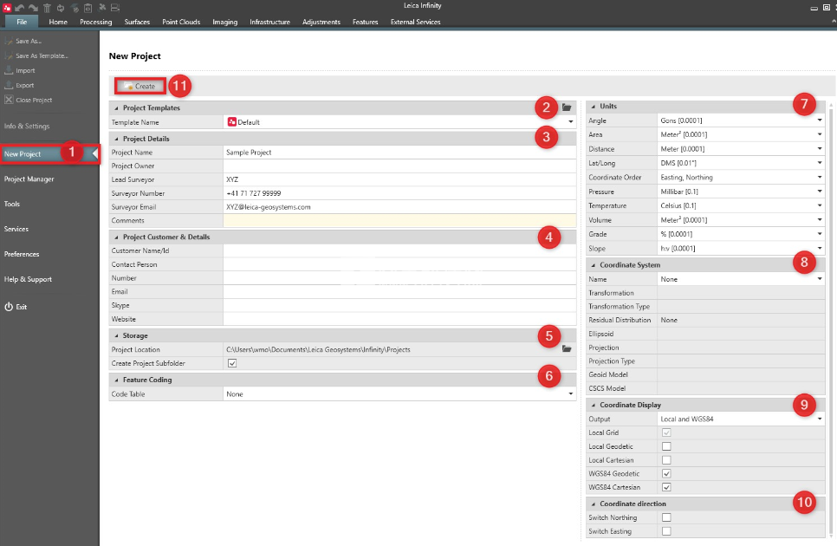Screen dimensions: 837x546
Task: Switch to the Point Clouds ribbon tab
Action: 181,22
